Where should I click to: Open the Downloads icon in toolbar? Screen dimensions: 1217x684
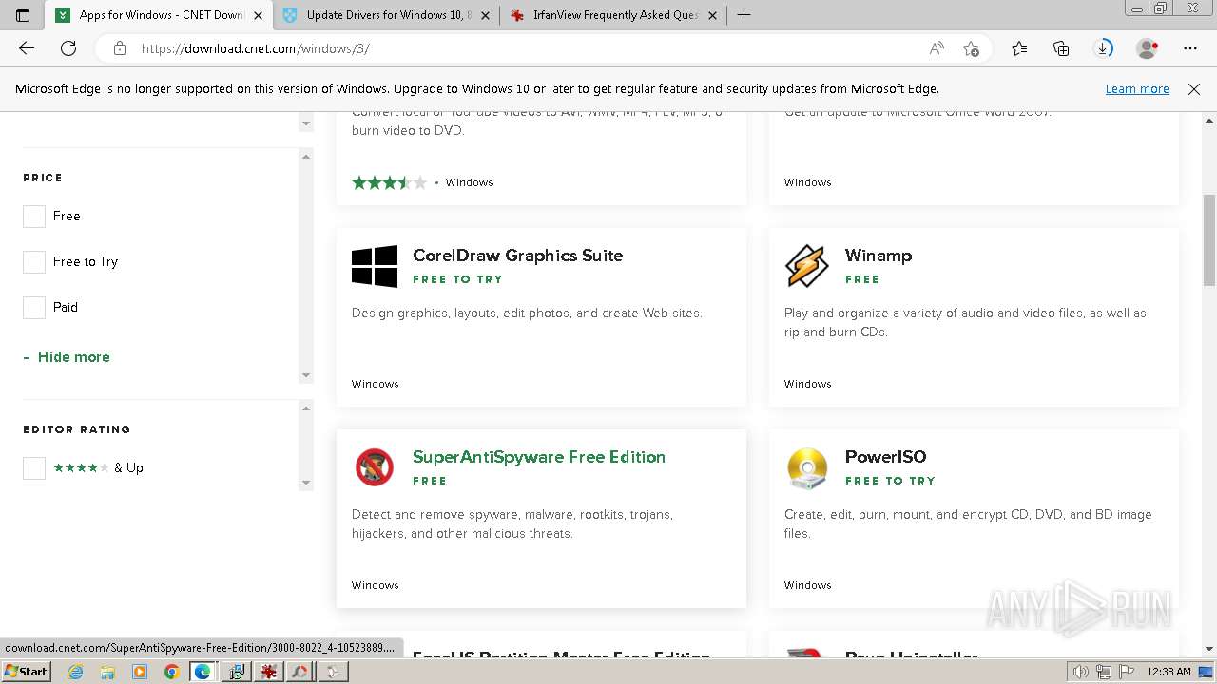click(x=1103, y=48)
